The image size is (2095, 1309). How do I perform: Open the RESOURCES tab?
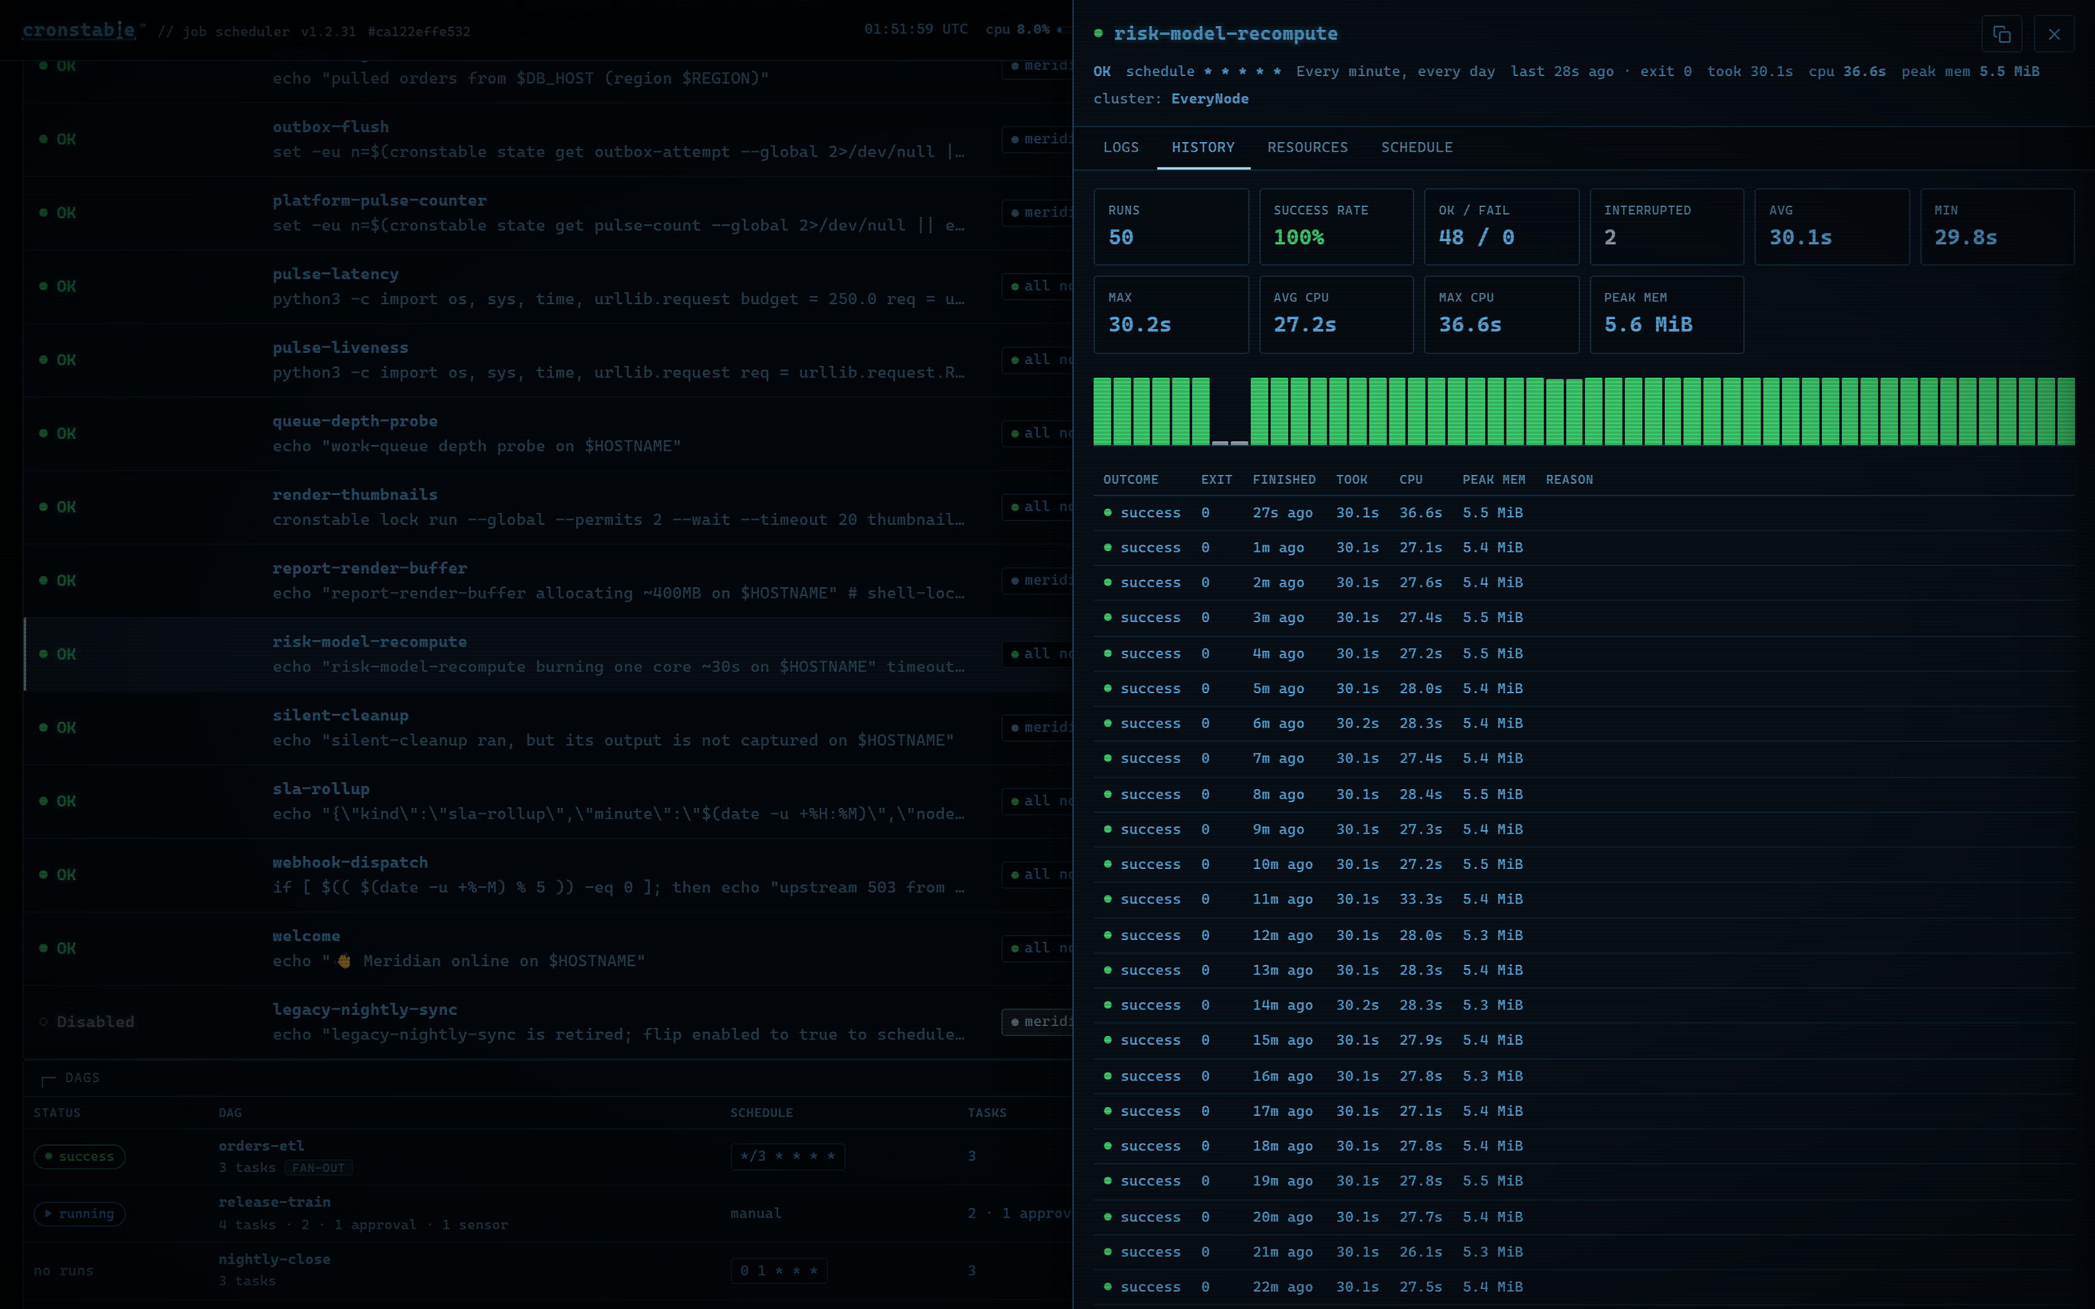(x=1308, y=147)
